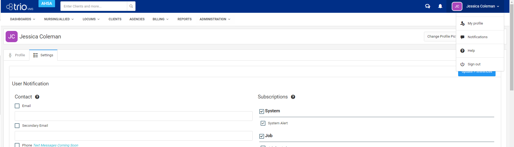514x147 pixels.
Task: Enable the Email contact checkbox
Action: (17, 106)
